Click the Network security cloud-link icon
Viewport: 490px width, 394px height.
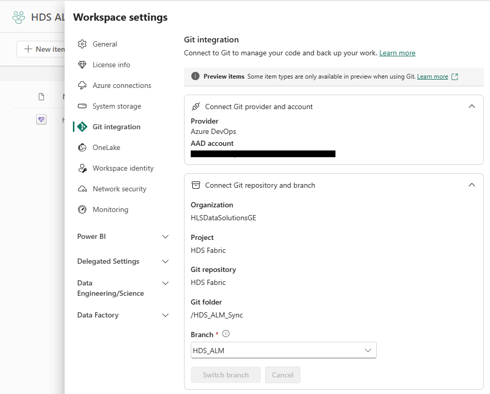[x=82, y=189]
